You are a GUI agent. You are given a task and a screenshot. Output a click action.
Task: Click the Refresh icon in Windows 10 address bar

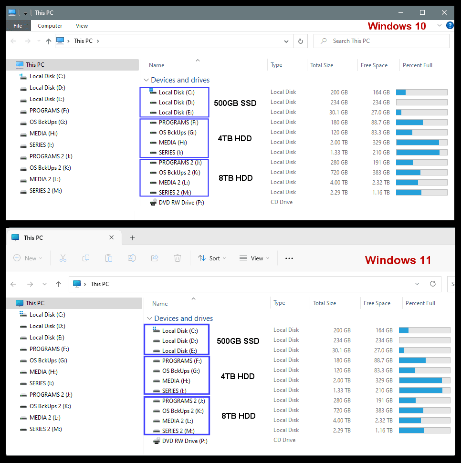[x=301, y=41]
